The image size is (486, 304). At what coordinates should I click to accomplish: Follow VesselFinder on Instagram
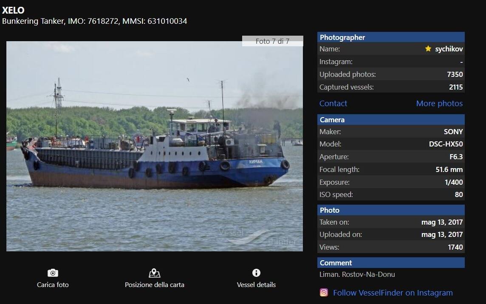pyautogui.click(x=392, y=293)
